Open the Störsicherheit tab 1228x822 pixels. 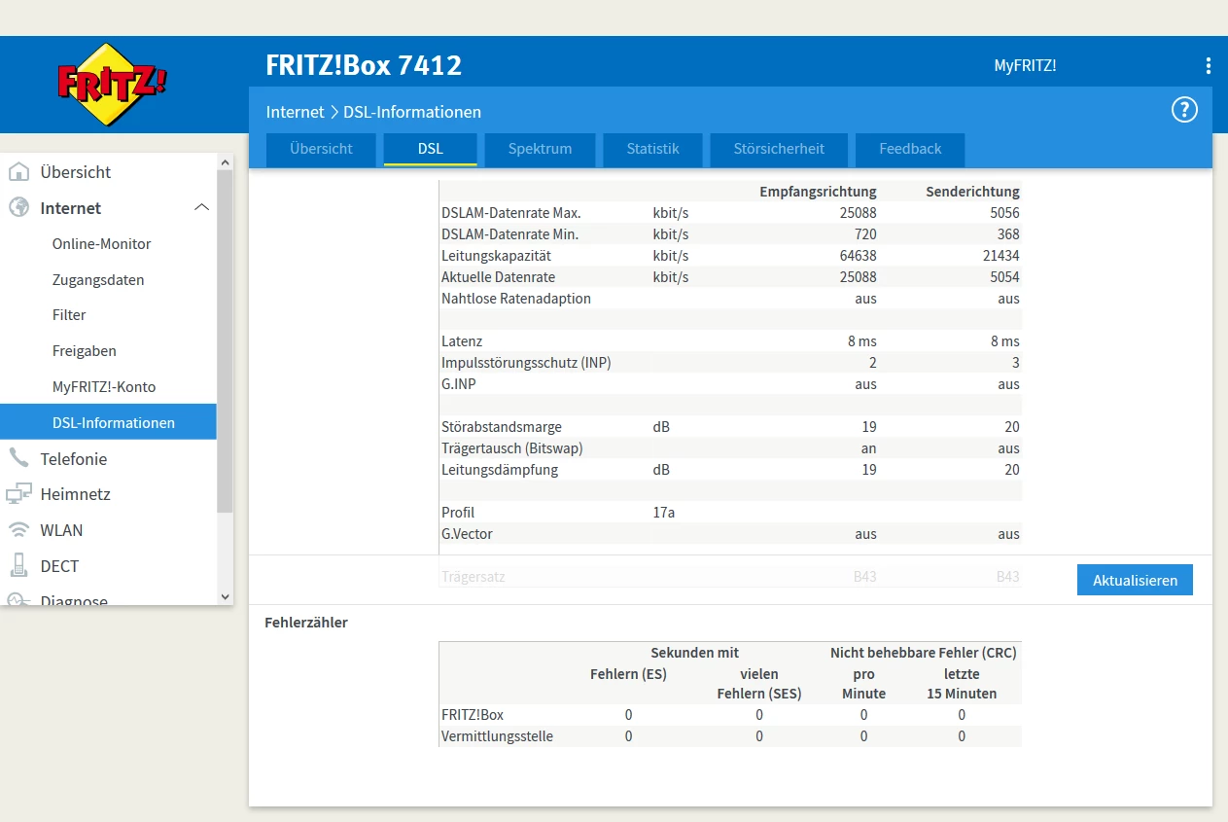(x=779, y=149)
